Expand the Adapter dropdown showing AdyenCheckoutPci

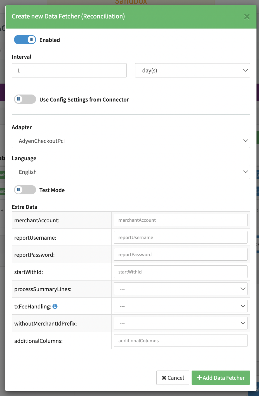click(x=131, y=141)
